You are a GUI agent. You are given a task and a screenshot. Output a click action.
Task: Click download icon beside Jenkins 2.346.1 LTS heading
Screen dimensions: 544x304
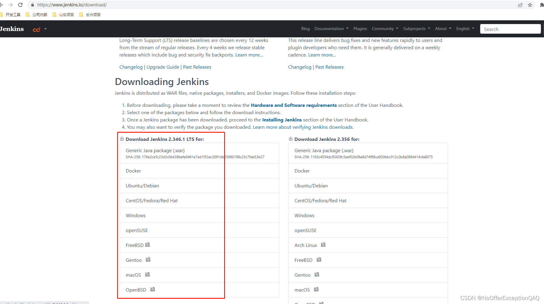(x=122, y=139)
